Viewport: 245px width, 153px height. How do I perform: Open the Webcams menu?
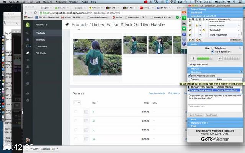(x=61, y=2)
